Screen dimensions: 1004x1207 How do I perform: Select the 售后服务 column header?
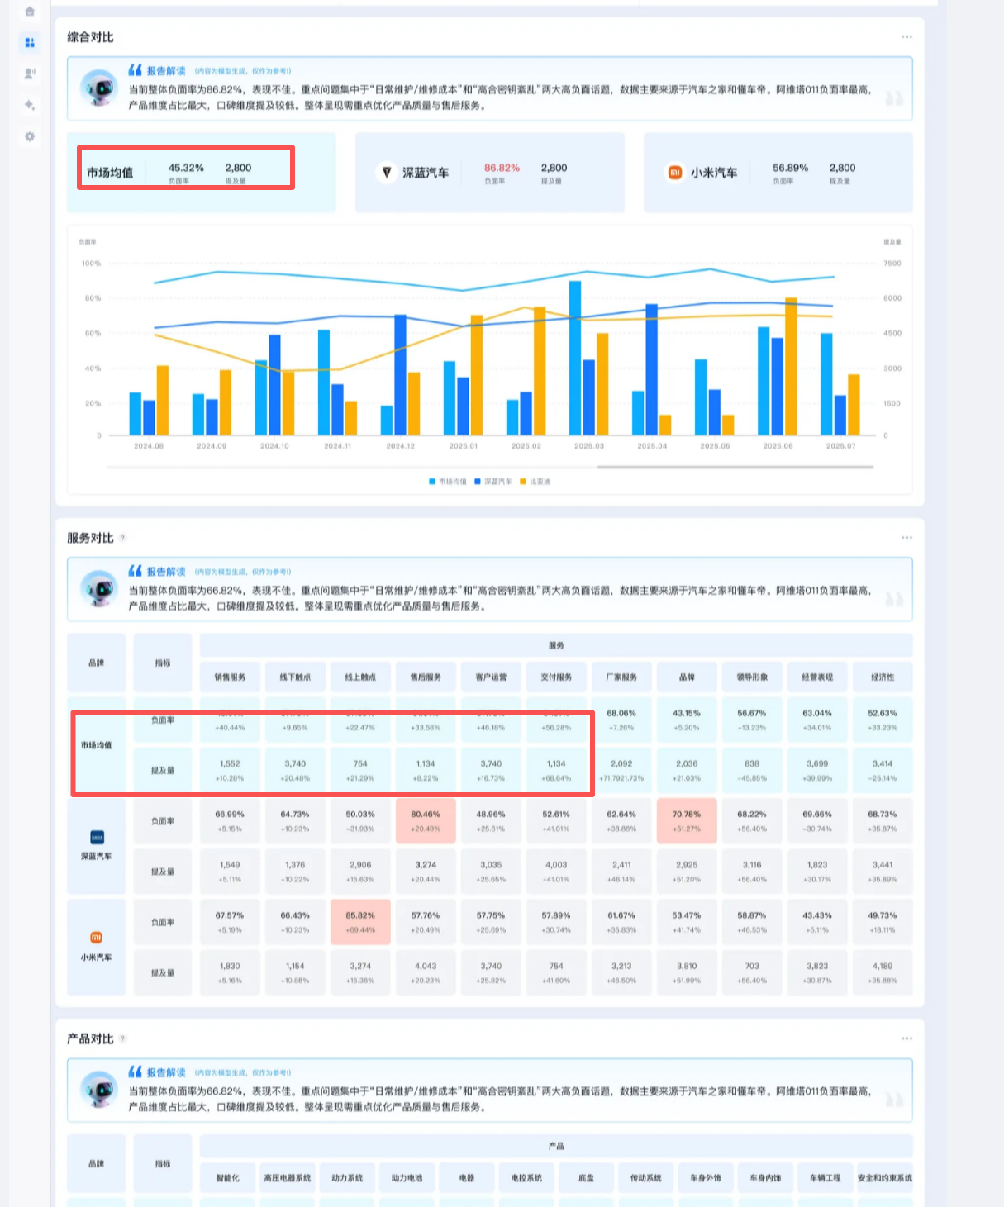426,677
